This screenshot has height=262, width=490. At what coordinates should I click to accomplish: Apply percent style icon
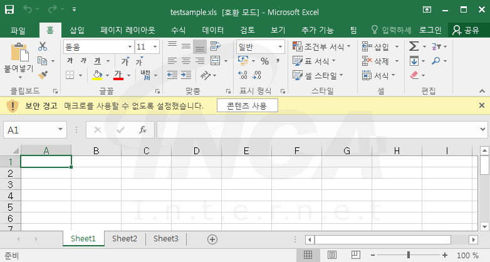click(264, 61)
